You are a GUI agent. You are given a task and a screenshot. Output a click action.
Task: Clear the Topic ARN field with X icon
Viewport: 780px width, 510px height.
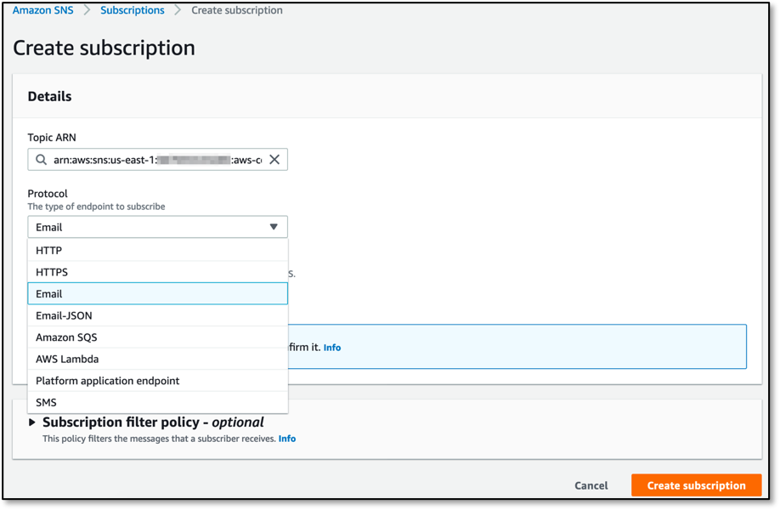coord(274,160)
